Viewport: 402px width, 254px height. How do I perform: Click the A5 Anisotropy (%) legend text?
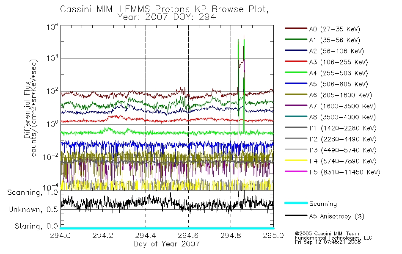pyautogui.click(x=337, y=216)
